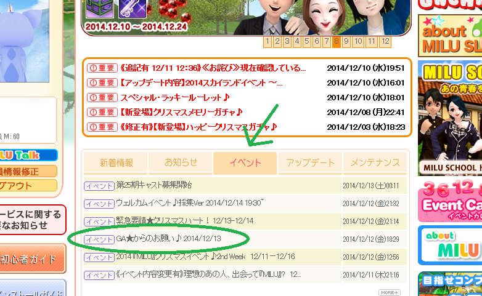Open the 緊急要請★クリスマスハート event link
Viewport: 482px width, 296px height.
coord(185,221)
